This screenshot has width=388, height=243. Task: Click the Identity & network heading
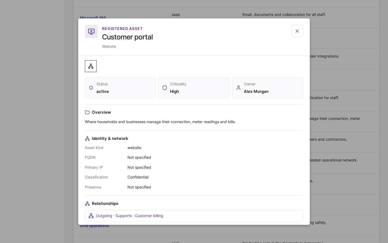click(110, 139)
